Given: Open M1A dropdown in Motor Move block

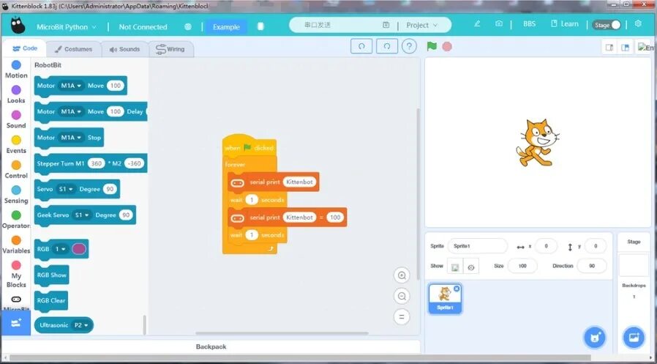Looking at the screenshot, I should point(71,86).
